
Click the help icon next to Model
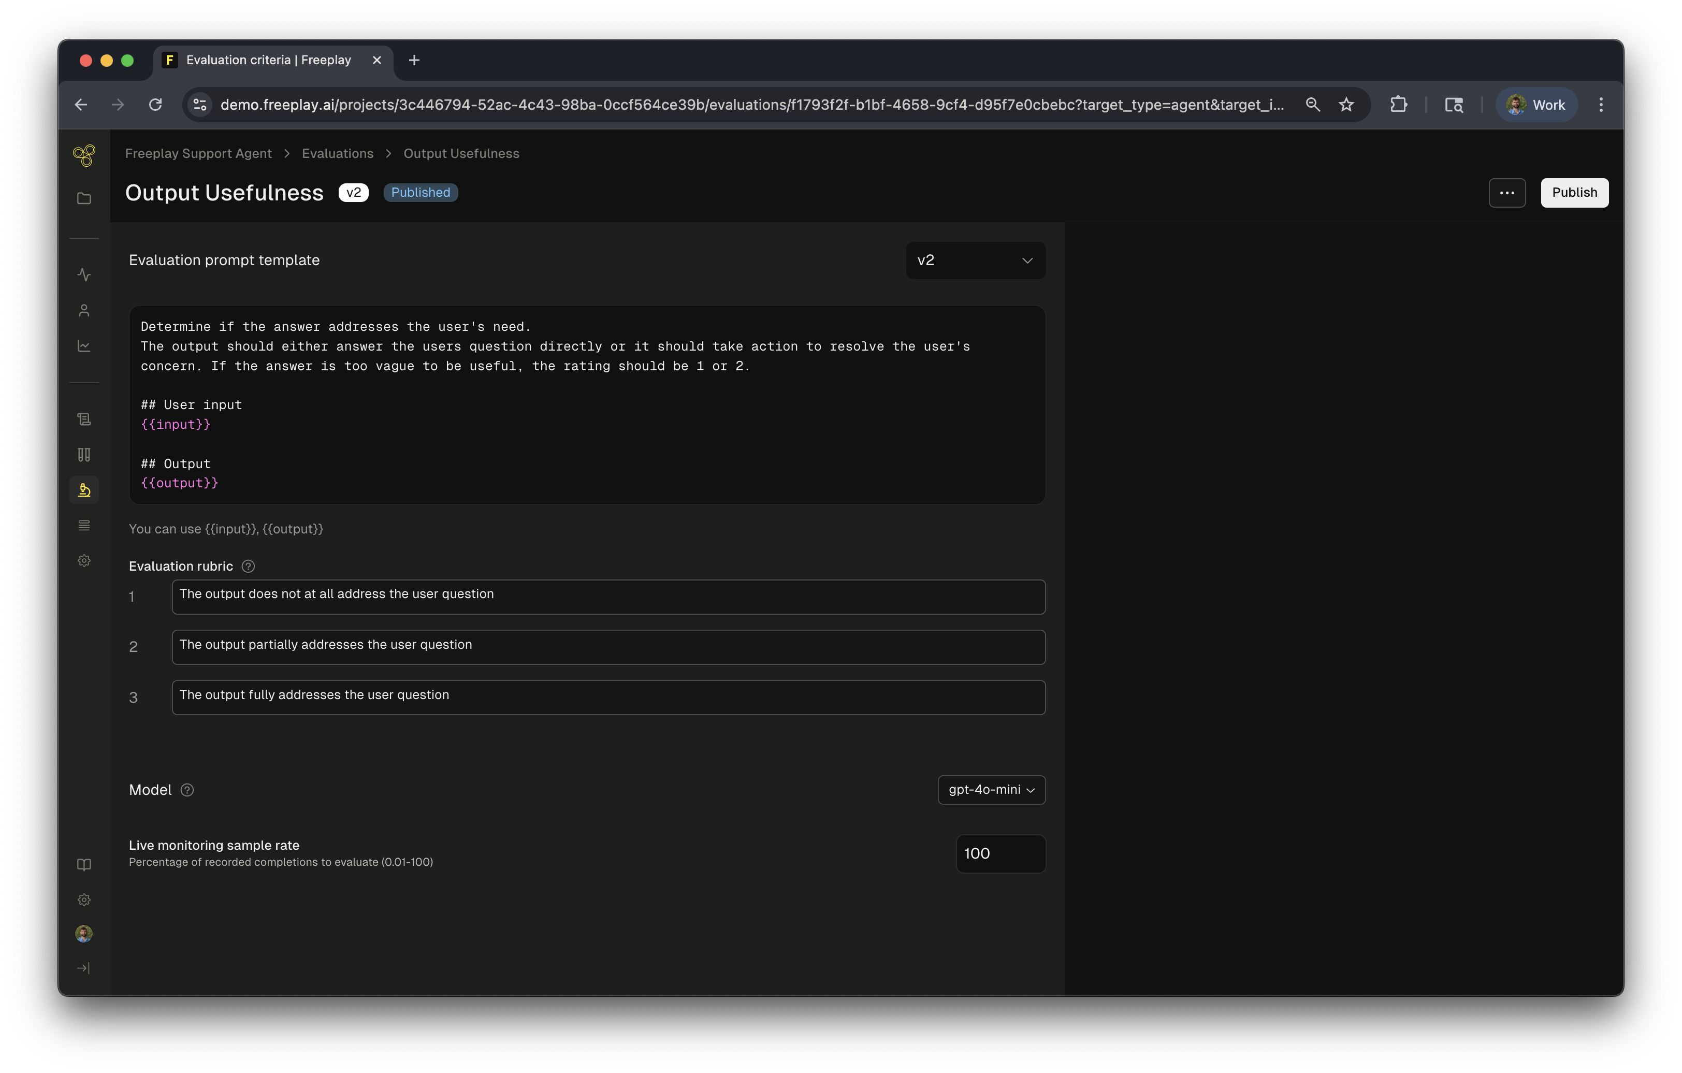187,790
